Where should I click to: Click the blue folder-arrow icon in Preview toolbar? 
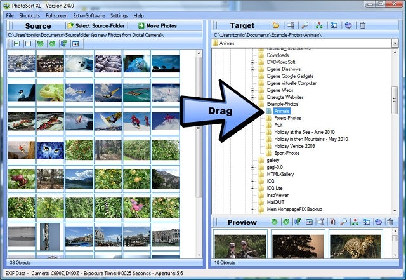(367, 222)
